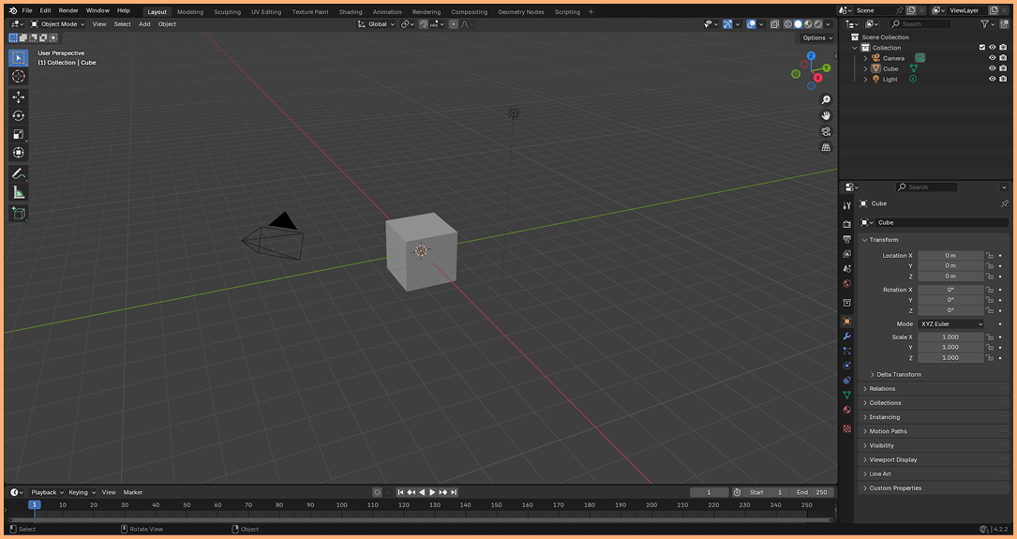1017x539 pixels.
Task: Select the Measure tool
Action: click(18, 192)
